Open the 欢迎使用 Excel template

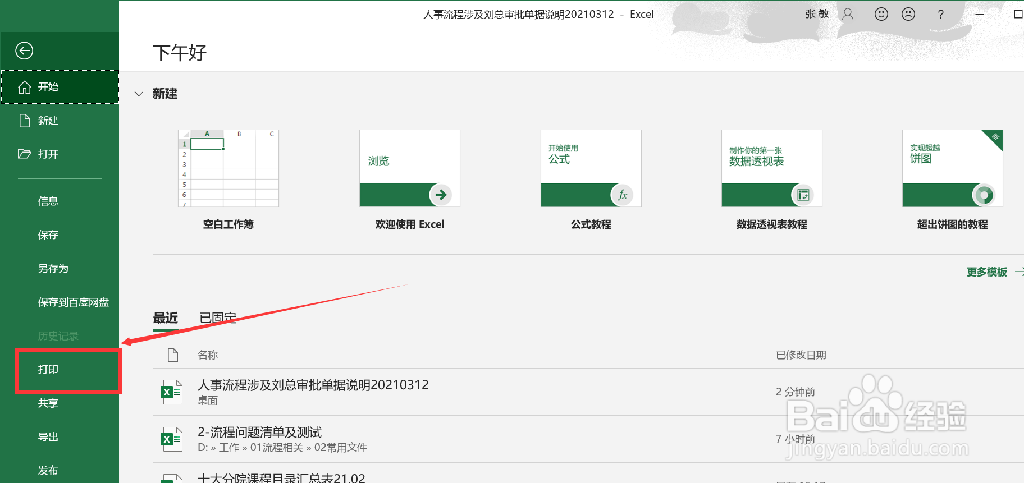coord(410,180)
